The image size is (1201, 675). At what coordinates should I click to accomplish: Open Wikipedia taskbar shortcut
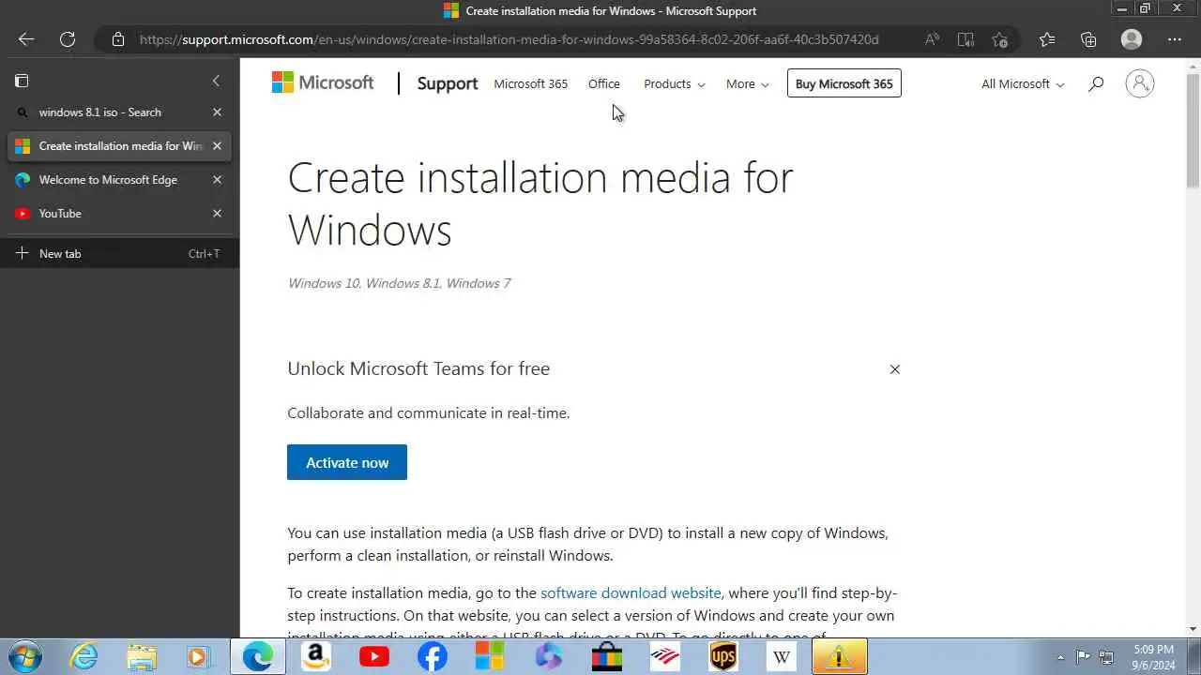tap(781, 656)
